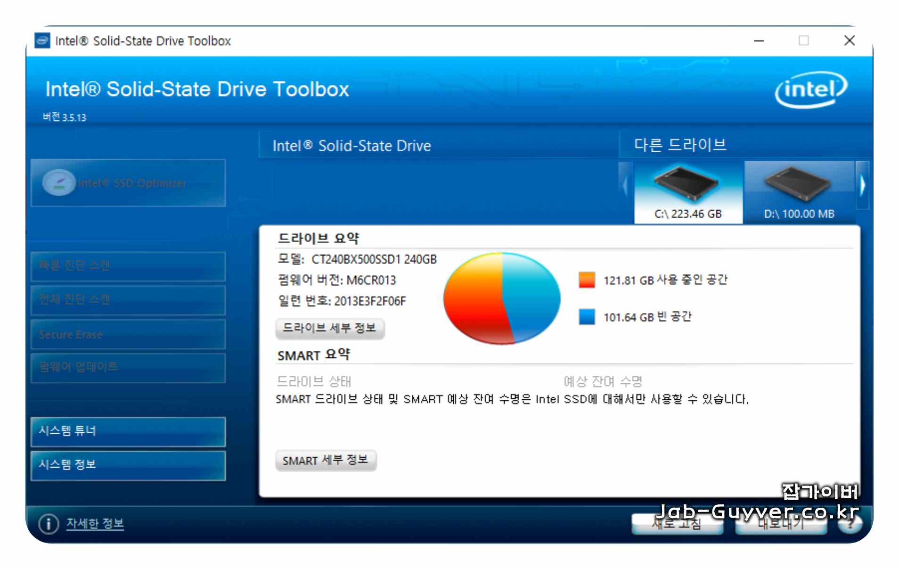Click the blue free space swatch

tap(587, 317)
